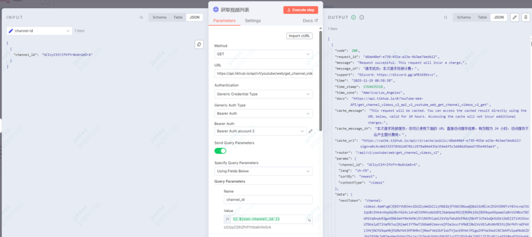Open the Method dropdown showing GET

(x=263, y=53)
